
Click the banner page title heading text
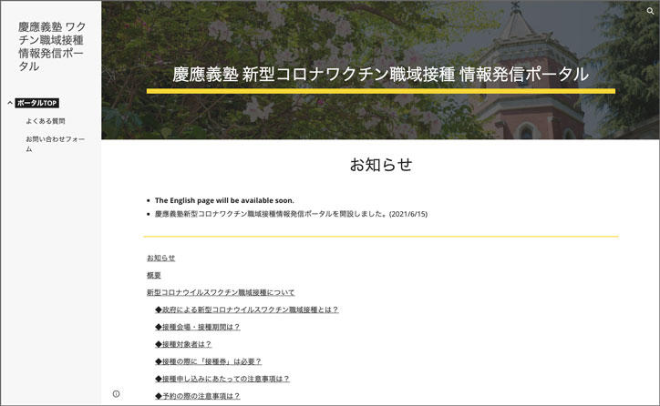(380, 75)
